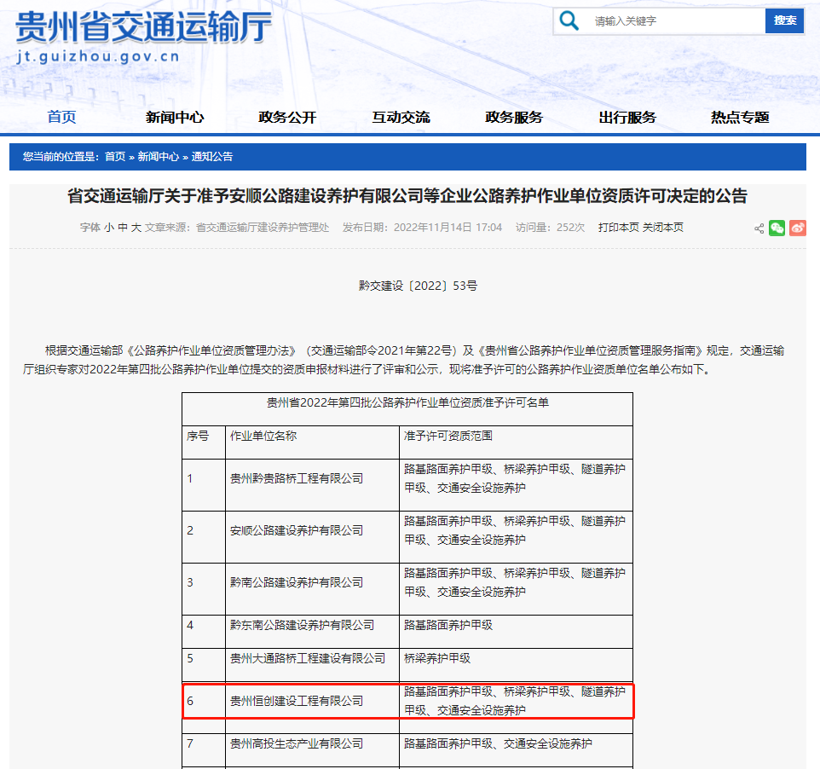820x769 pixels.
Task: Open the 首页 navigation tab
Action: click(x=61, y=117)
